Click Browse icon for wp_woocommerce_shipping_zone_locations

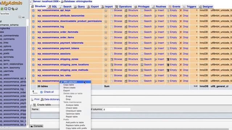point(112,65)
